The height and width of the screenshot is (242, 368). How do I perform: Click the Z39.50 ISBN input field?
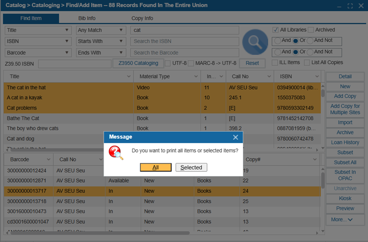(75, 64)
